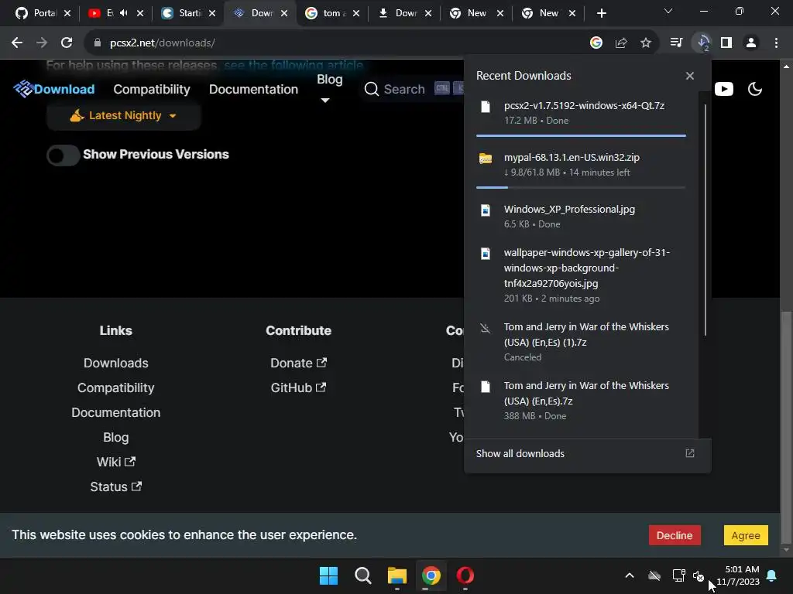Open the all downloads external link icon
Screen dimensions: 793x594
[x=690, y=453]
